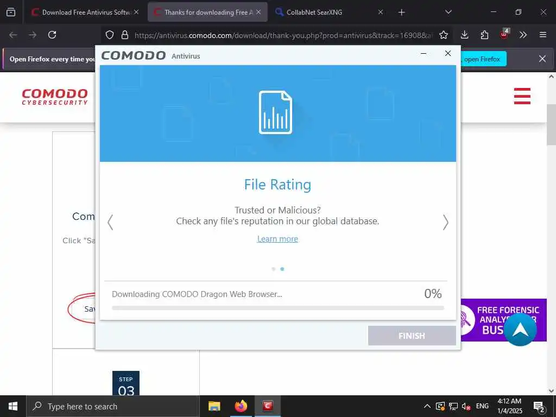Open Firefox View icon
This screenshot has width=556, height=417.
11,12
